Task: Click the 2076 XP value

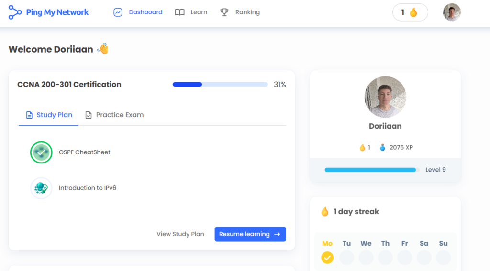Action: (x=401, y=147)
